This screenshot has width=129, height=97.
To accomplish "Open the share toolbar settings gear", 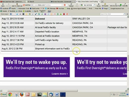I will pyautogui.click(x=127, y=14).
